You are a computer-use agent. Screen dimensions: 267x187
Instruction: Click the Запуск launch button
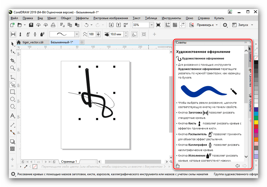click(x=242, y=25)
